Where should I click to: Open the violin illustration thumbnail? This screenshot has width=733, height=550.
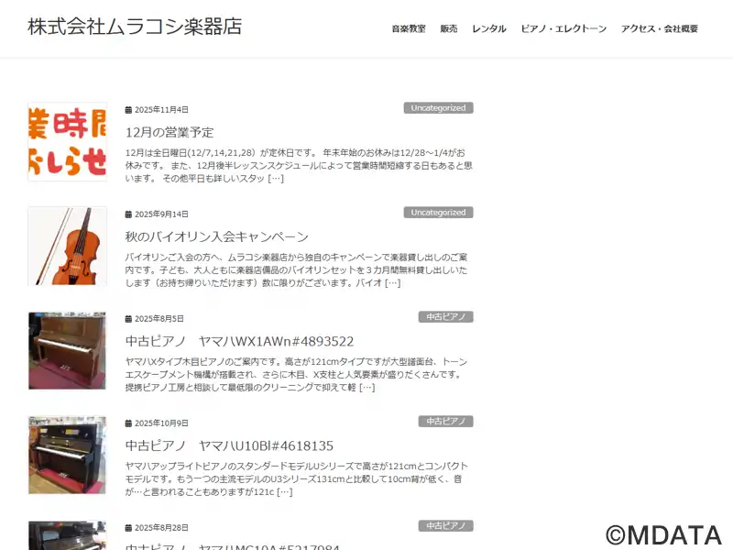coord(67,246)
